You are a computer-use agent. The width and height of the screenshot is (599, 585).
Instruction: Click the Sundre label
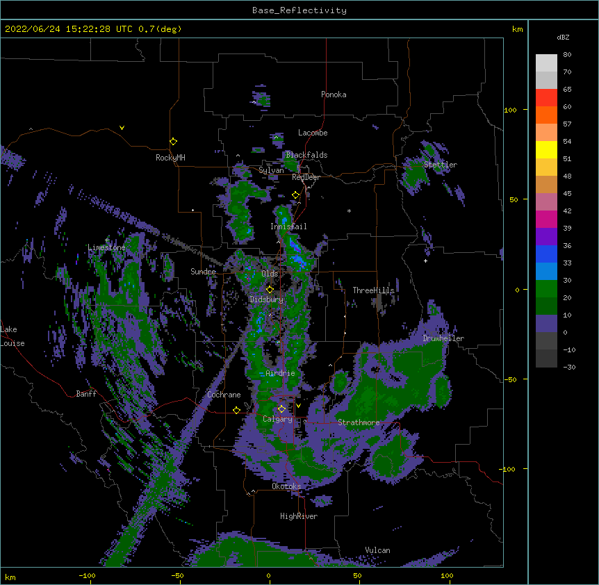[203, 272]
